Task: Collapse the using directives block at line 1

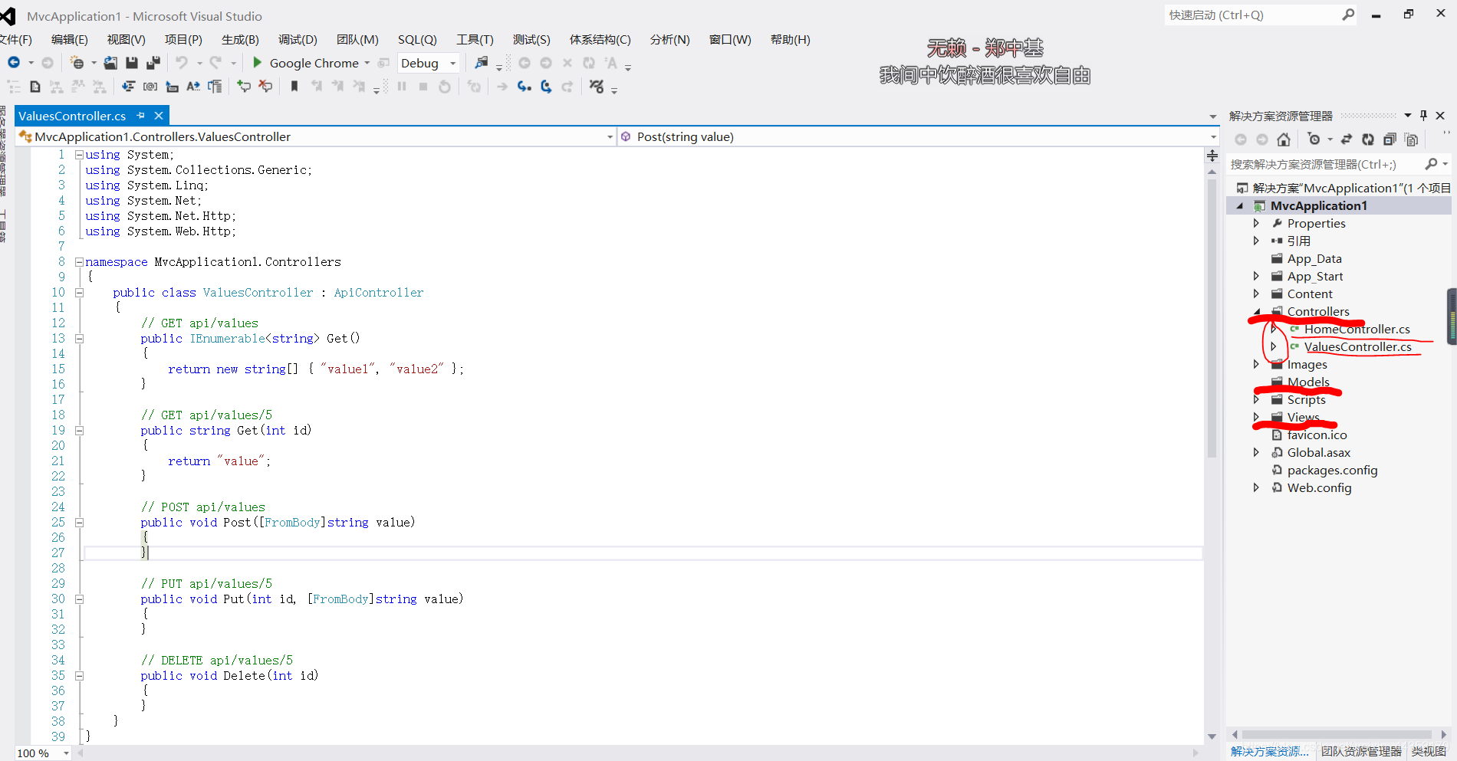Action: [79, 155]
